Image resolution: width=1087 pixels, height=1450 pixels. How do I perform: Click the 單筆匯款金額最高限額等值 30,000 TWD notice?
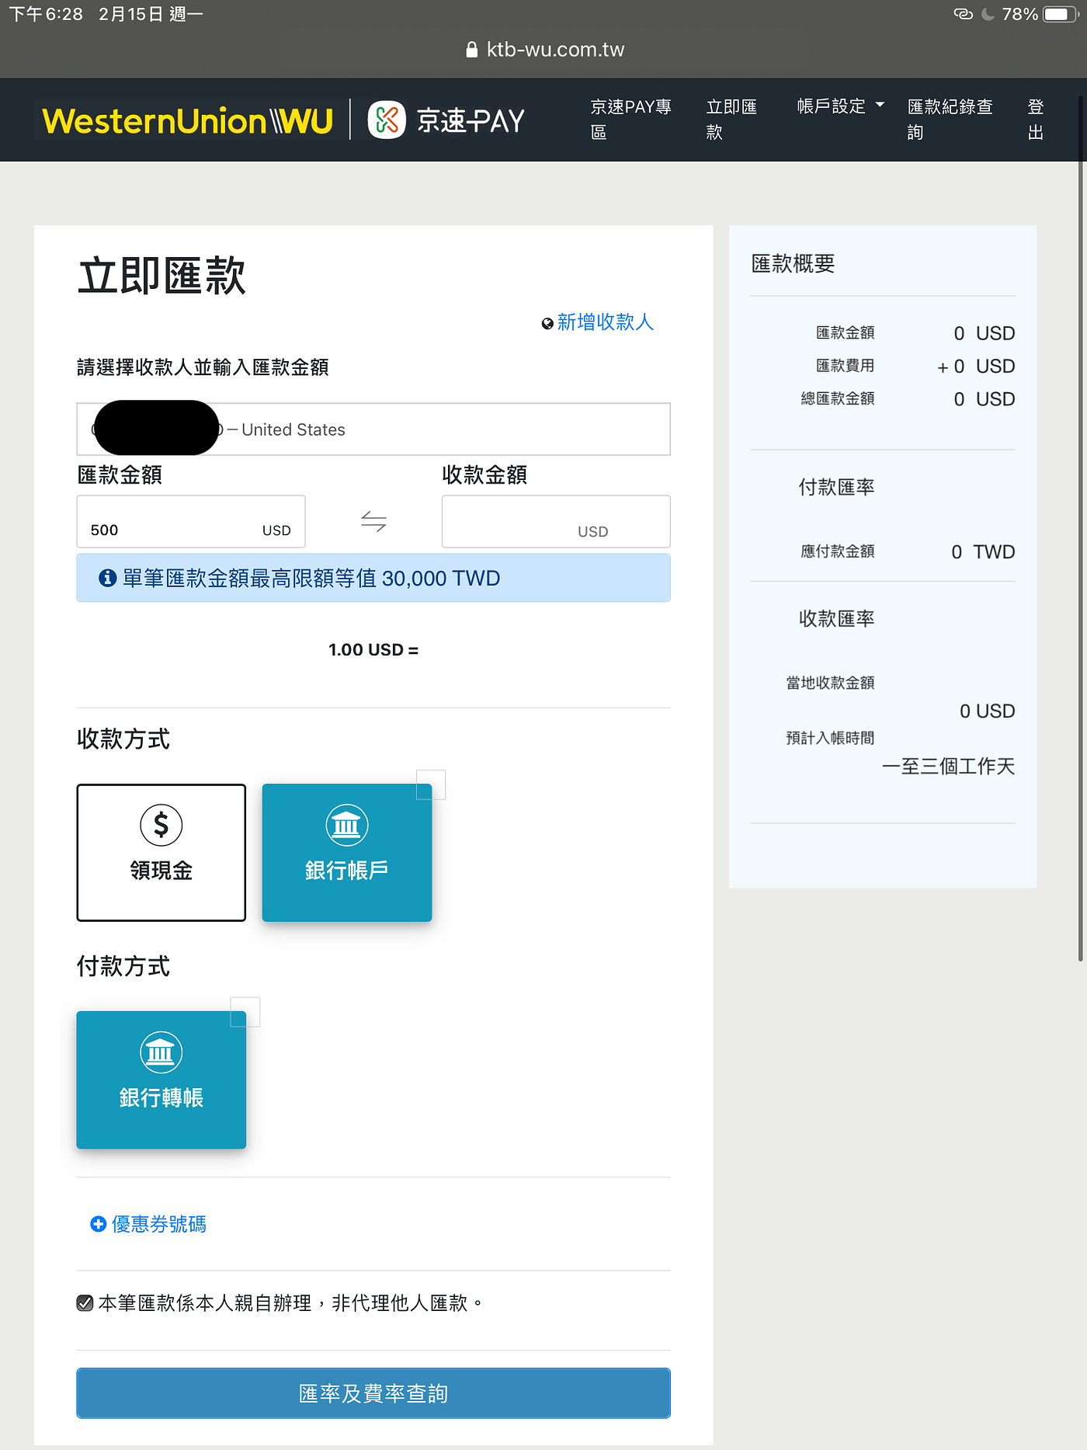point(373,578)
